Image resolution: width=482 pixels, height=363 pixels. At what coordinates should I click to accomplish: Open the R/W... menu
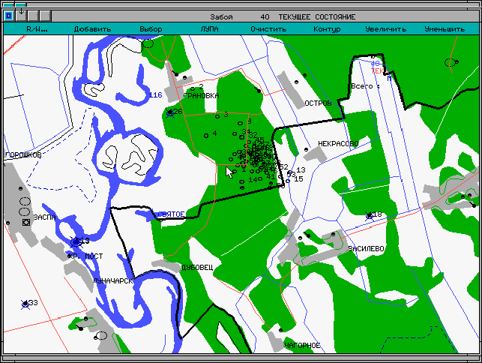(x=37, y=29)
